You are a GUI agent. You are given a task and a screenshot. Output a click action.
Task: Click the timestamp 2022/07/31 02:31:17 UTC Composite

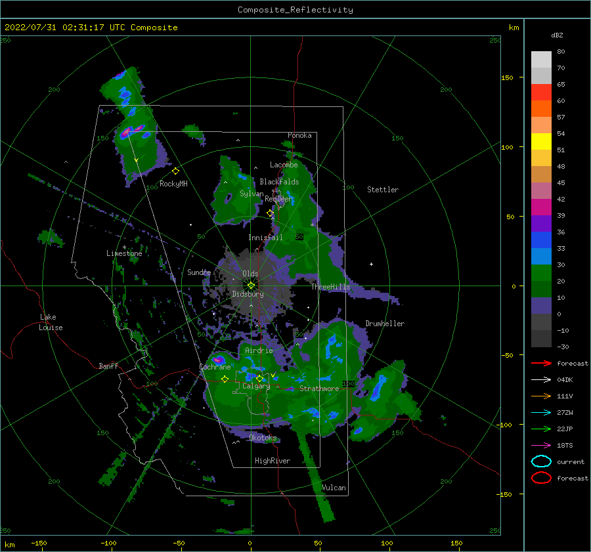coord(91,28)
